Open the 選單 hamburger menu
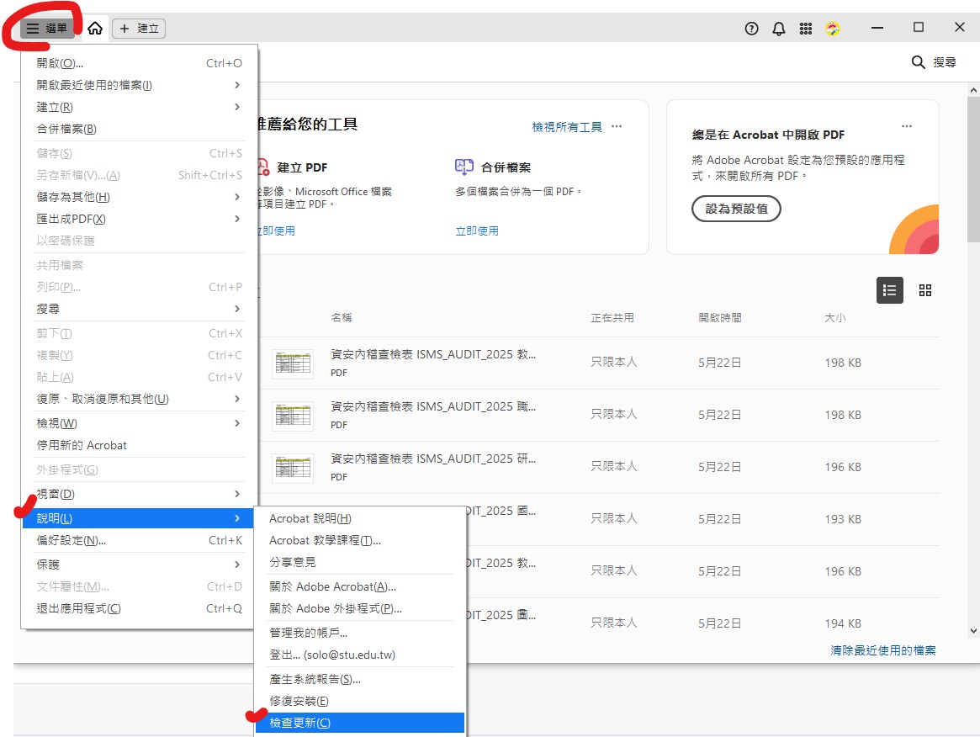This screenshot has height=737, width=980. pyautogui.click(x=47, y=28)
